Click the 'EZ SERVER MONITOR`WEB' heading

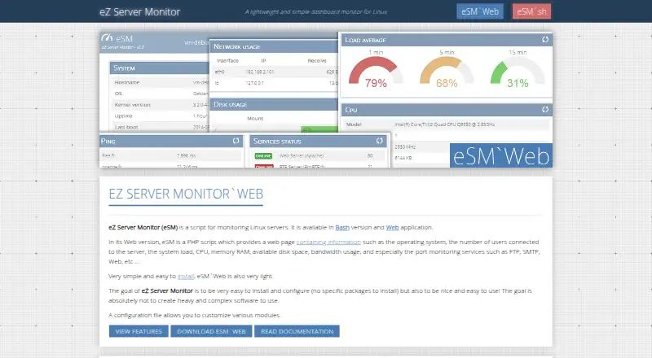[186, 194]
